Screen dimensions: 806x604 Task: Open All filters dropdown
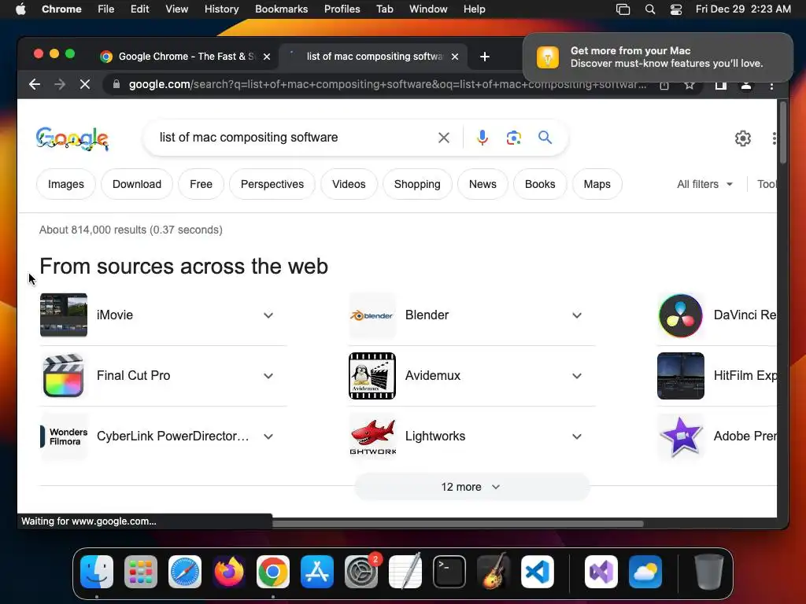pyautogui.click(x=704, y=184)
